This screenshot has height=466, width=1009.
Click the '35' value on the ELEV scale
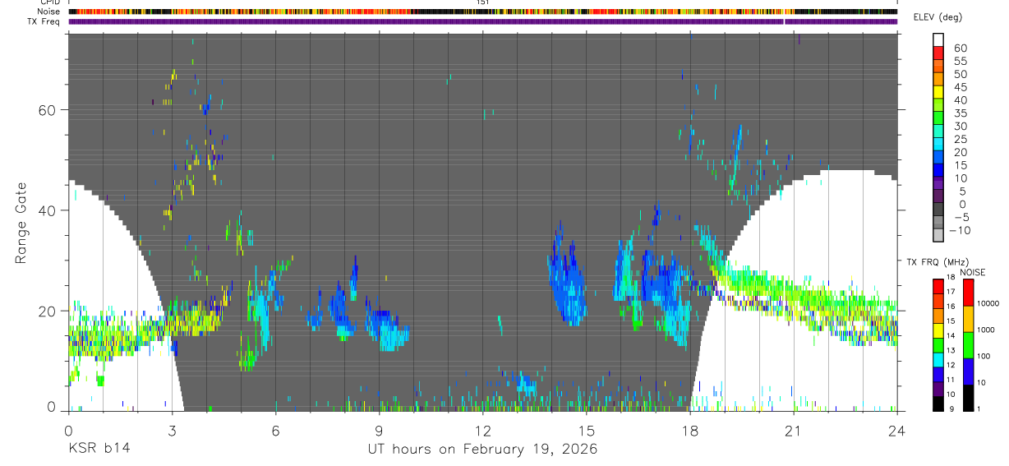point(960,113)
